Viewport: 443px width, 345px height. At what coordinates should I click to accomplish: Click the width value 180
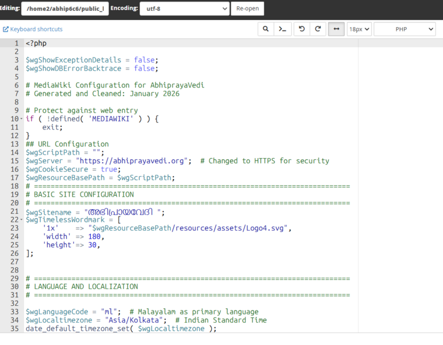point(94,236)
